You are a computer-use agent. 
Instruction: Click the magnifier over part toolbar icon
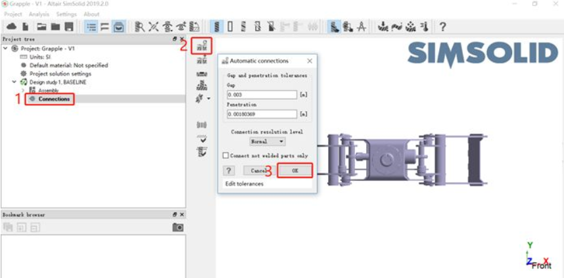[139, 26]
